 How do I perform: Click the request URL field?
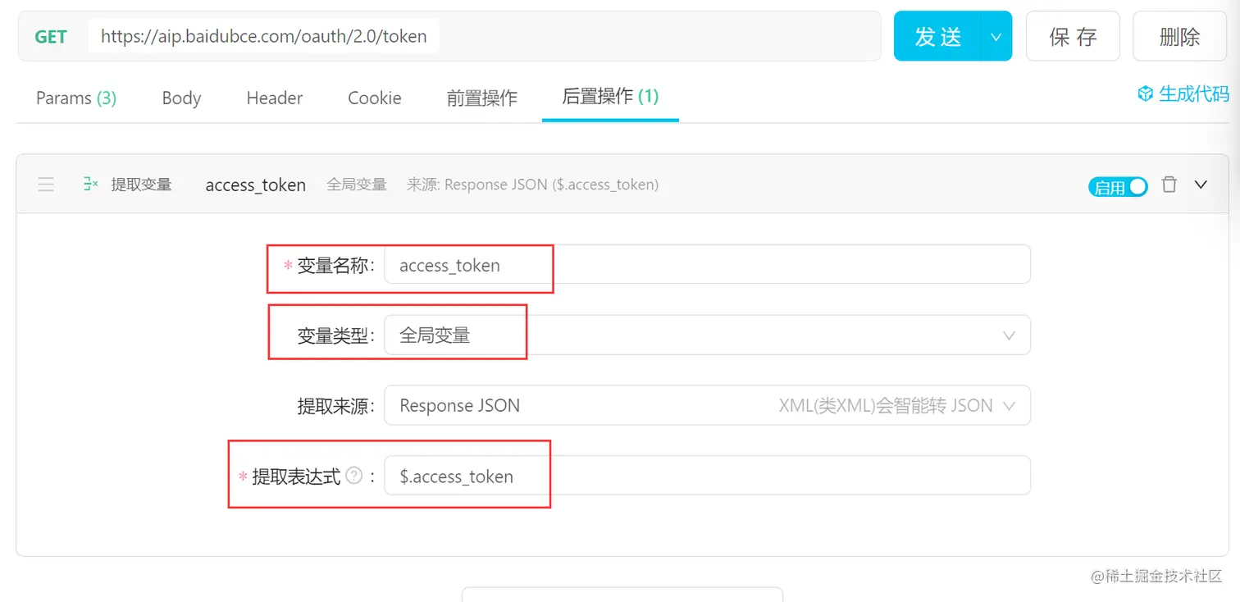(263, 36)
